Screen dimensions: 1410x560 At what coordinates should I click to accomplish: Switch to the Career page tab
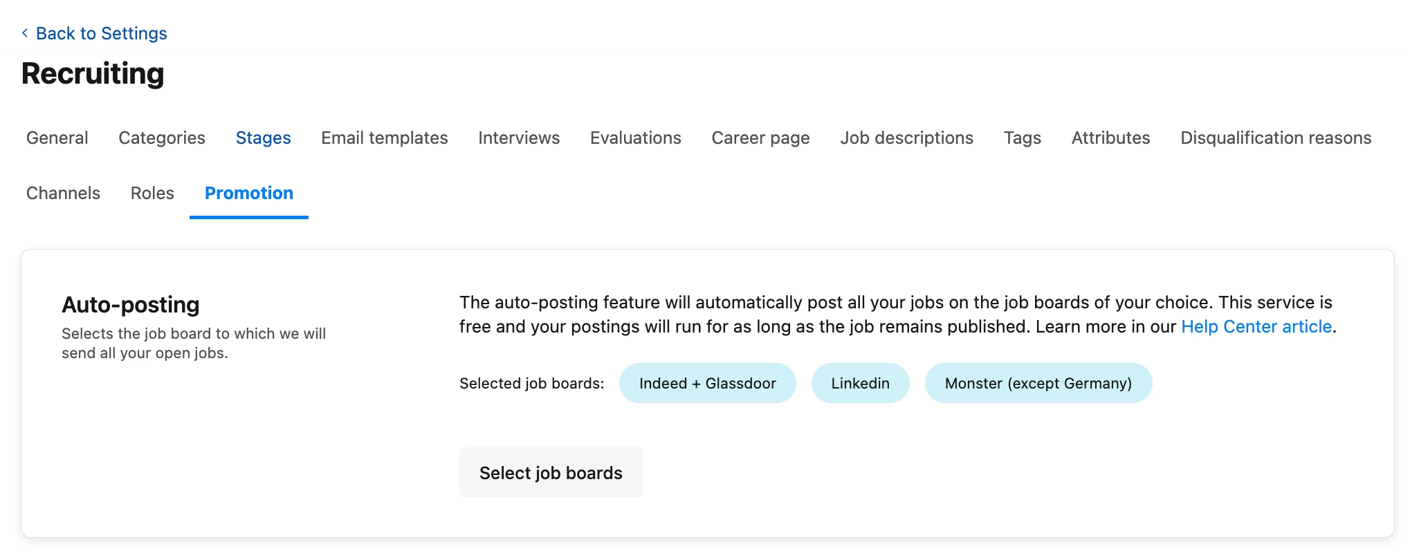coord(760,138)
